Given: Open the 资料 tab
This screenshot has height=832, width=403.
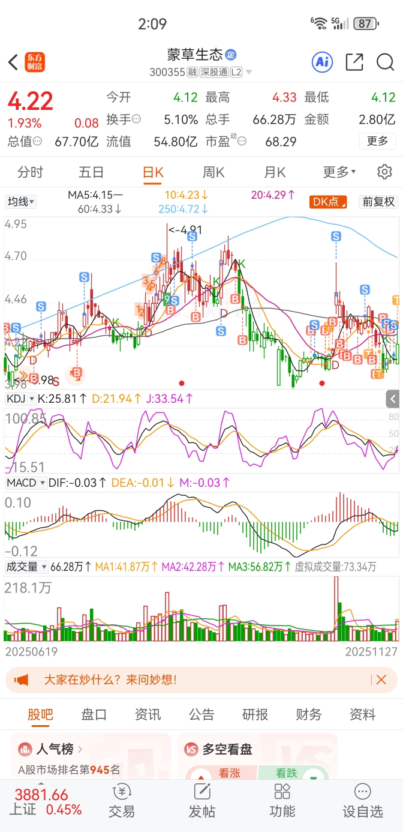Looking at the screenshot, I should 362,714.
